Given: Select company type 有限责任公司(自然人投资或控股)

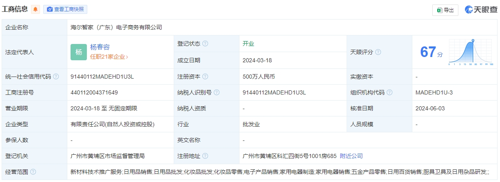Looking at the screenshot, I should [x=113, y=124].
